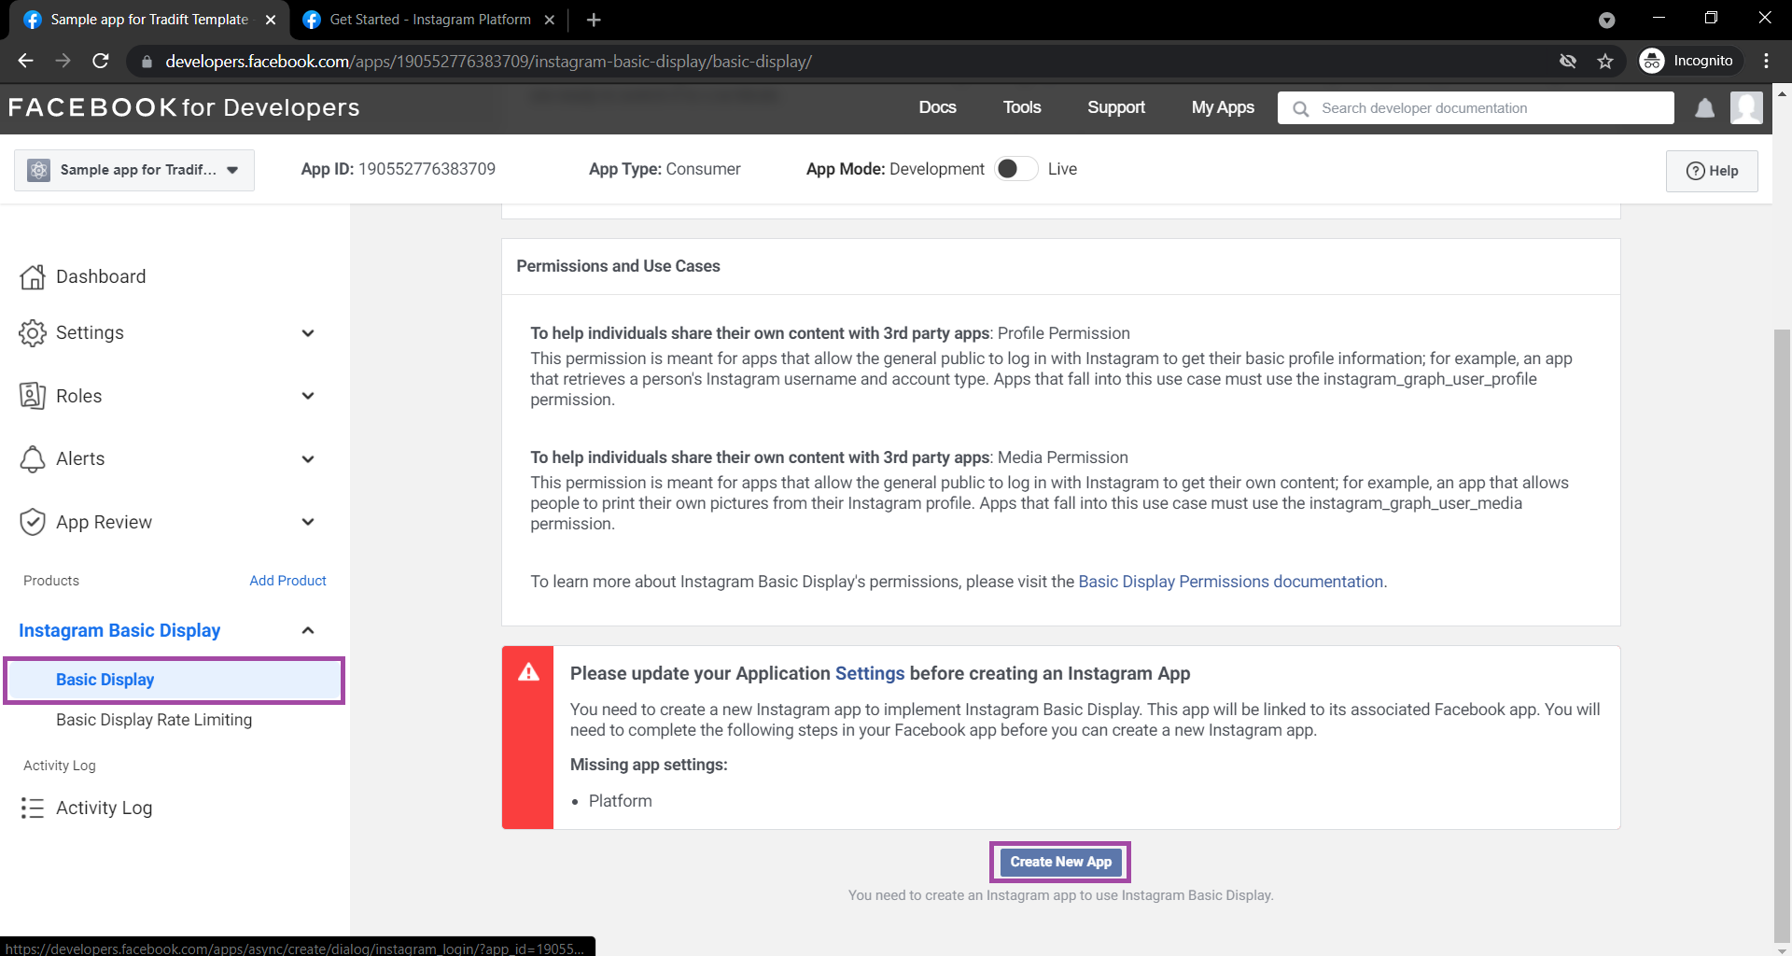Click the App ID 190552776383709 text
This screenshot has width=1792, height=956.
398,169
